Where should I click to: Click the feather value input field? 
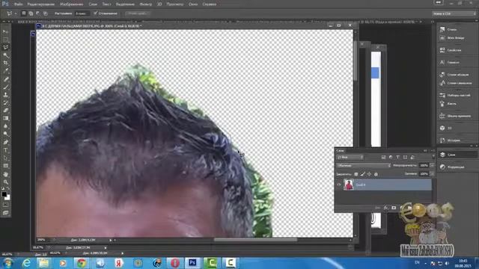[82, 13]
